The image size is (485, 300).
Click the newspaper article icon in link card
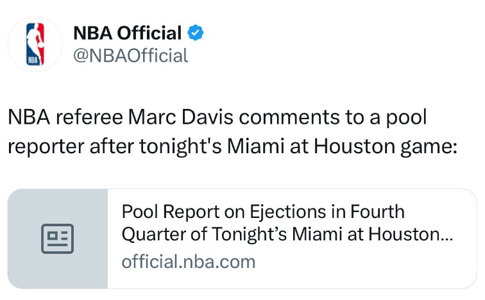click(x=58, y=238)
